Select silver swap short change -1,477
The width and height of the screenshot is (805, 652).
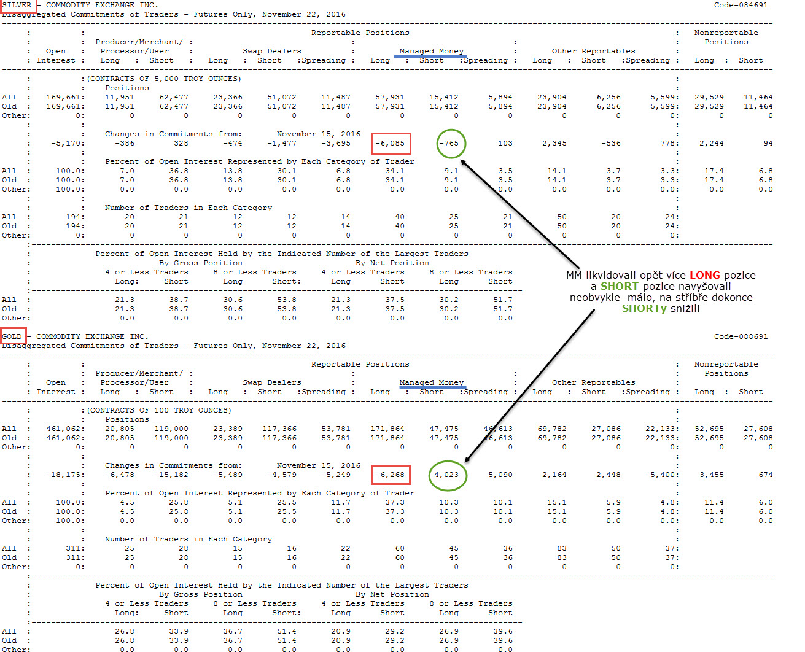click(x=281, y=143)
